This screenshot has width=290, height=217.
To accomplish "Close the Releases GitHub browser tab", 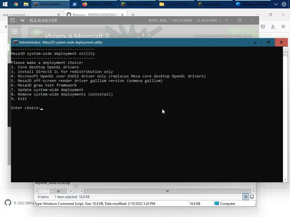I will [122, 15].
